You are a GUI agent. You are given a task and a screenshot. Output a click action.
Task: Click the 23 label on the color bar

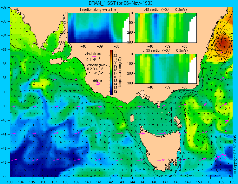pyautogui.click(x=116, y=52)
